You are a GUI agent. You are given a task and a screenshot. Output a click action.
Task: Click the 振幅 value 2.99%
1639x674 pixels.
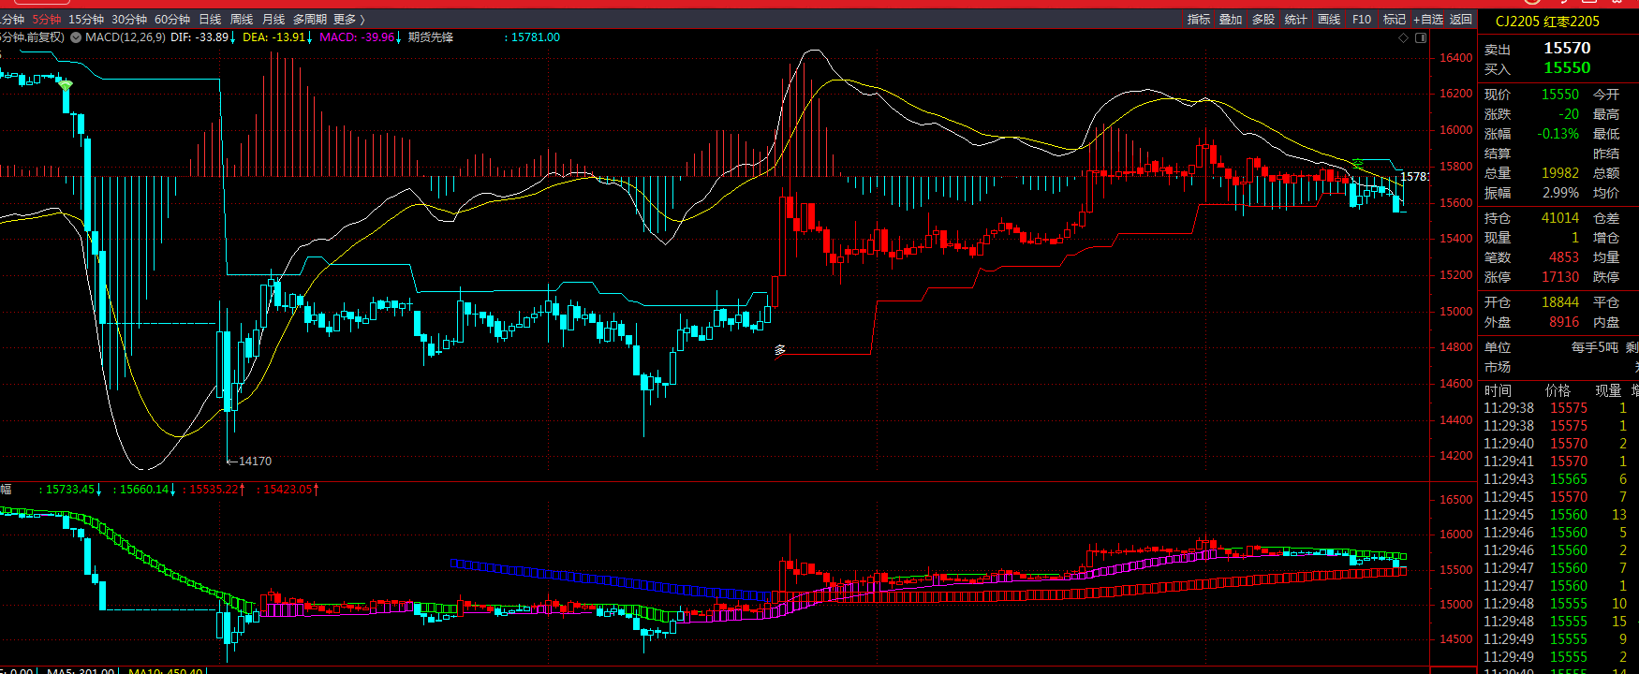tap(1561, 193)
